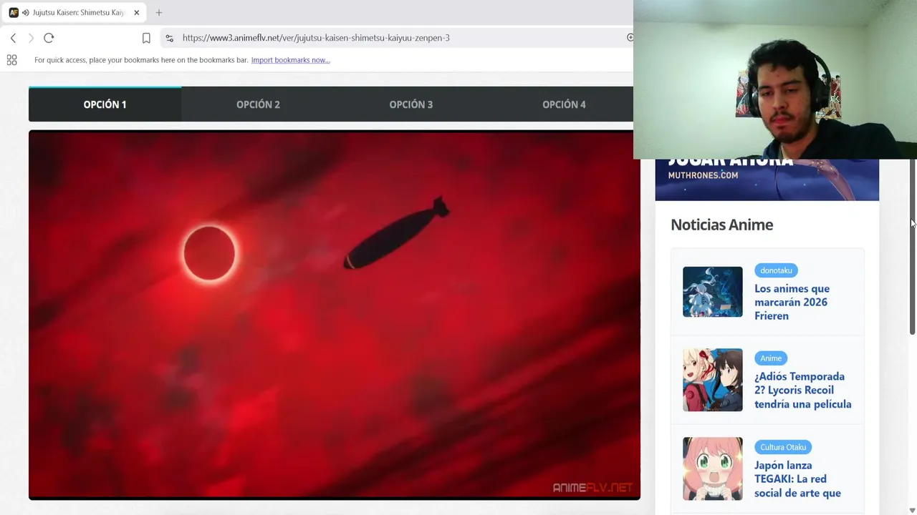
Task: Open the Los animes que marcarán 2026 article
Action: pos(792,302)
